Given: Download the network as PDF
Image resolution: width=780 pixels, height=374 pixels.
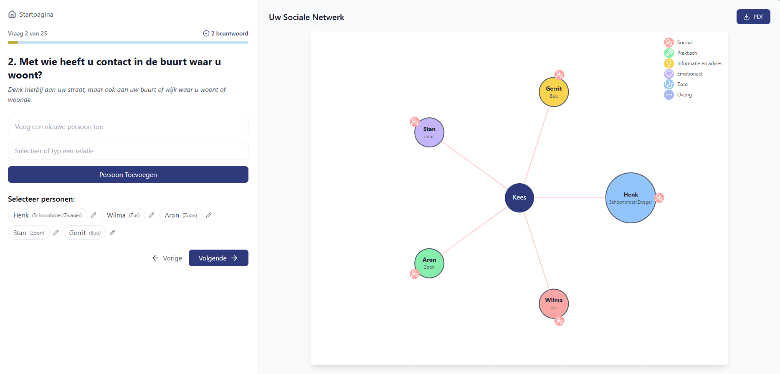Looking at the screenshot, I should click(x=753, y=17).
